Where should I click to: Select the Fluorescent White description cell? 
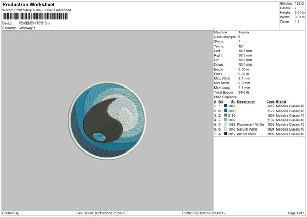tap(250, 124)
